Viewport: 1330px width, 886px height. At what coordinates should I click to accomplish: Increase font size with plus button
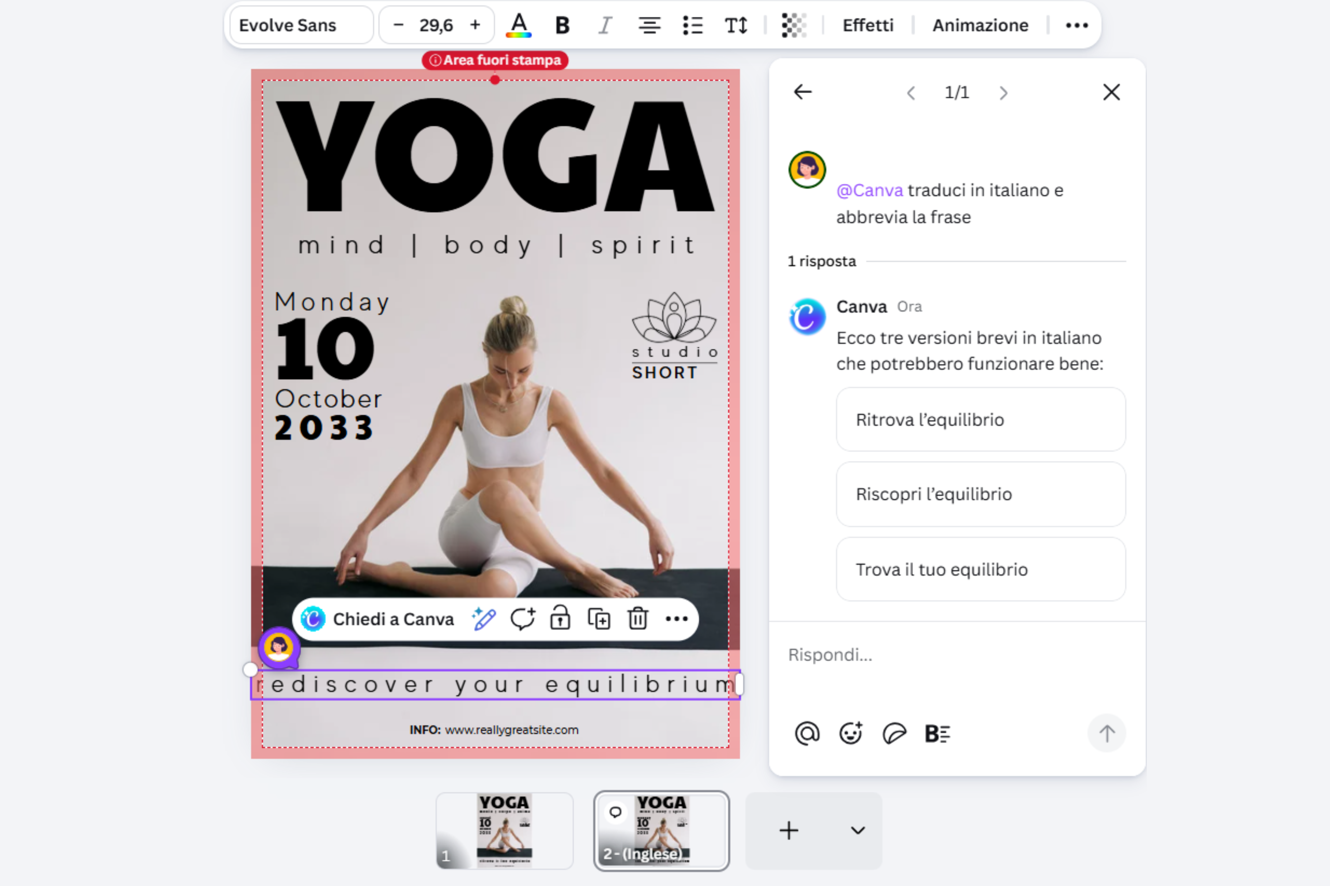475,25
